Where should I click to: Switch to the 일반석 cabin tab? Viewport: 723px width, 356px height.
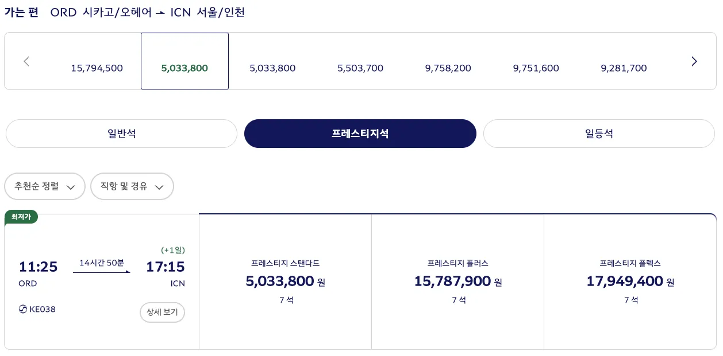[121, 134]
